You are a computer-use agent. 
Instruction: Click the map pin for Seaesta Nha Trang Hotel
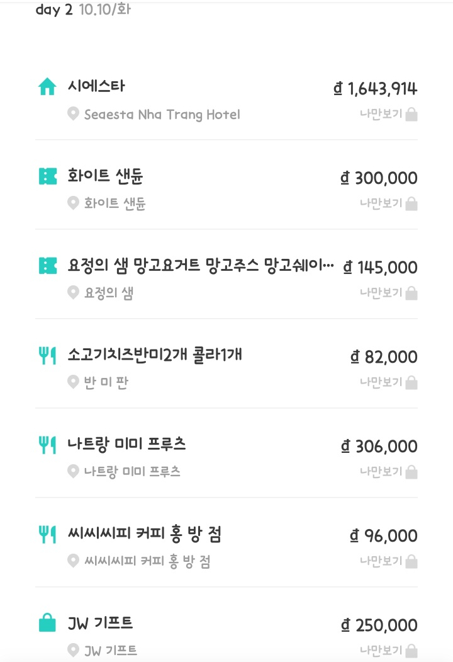coord(73,115)
